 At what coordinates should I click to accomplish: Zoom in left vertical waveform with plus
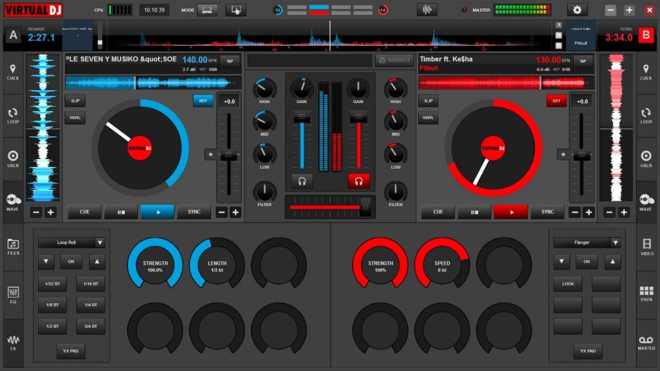50,213
